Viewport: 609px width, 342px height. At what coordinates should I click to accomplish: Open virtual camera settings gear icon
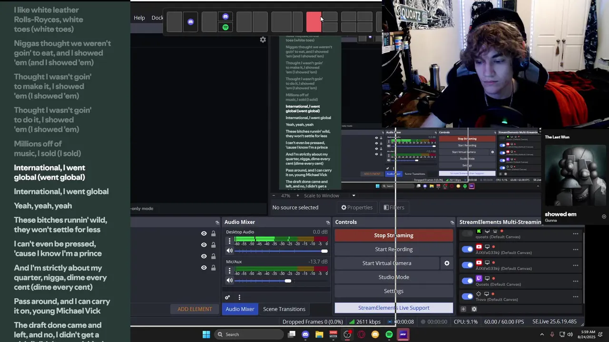coord(447,263)
